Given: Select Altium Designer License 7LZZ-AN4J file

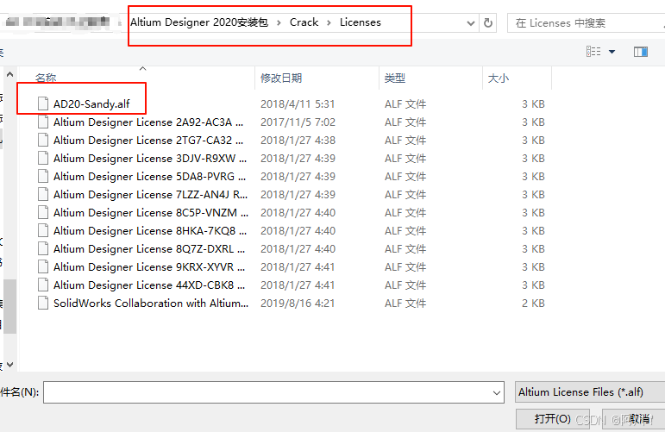Looking at the screenshot, I should pyautogui.click(x=151, y=195).
